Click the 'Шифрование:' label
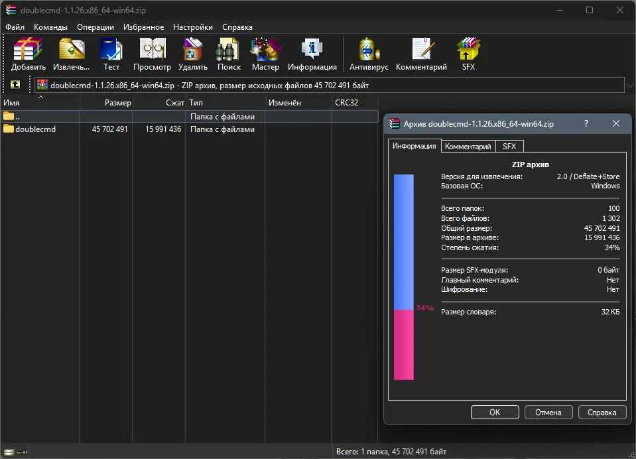636x459 pixels. pyautogui.click(x=464, y=289)
